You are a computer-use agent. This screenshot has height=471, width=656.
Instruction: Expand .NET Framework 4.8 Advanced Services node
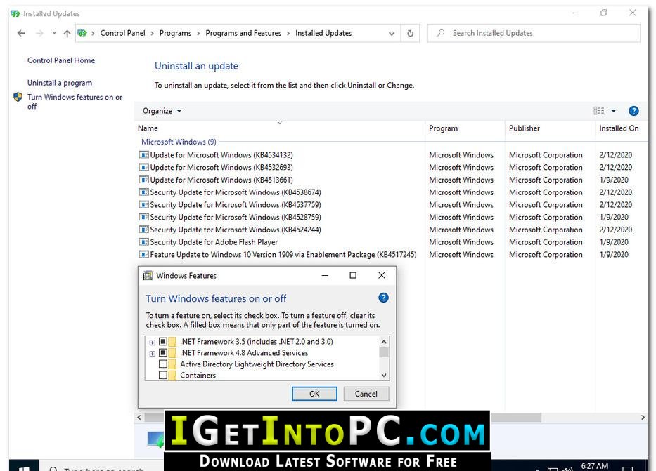153,354
